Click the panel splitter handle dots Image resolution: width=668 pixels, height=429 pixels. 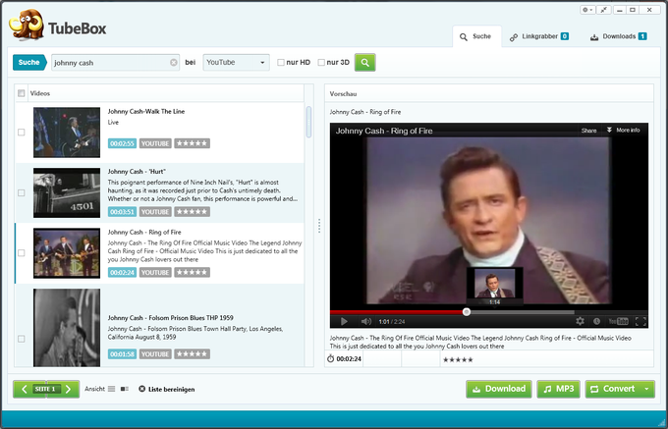click(x=319, y=226)
